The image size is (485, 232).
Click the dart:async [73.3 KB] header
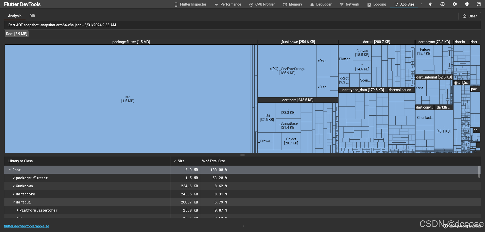coord(434,42)
